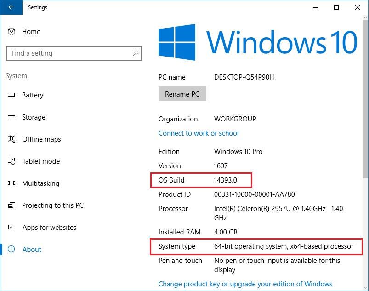The width and height of the screenshot is (369, 291).
Task: Click the Processor label
Action: [x=173, y=209]
